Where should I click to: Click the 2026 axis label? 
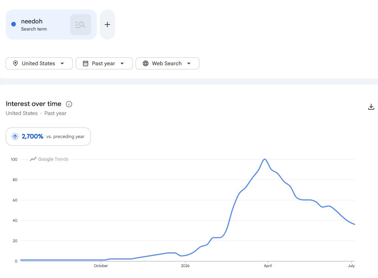click(x=185, y=266)
